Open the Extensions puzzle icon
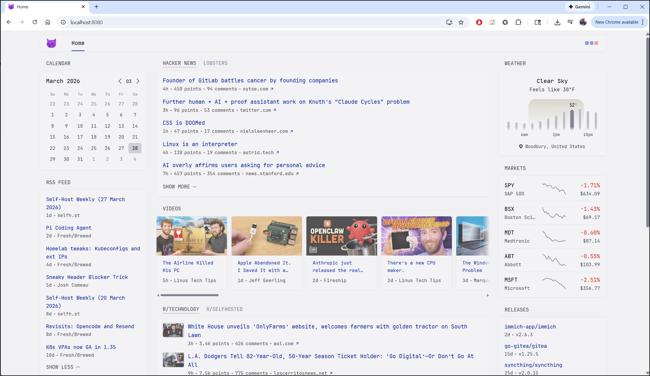 click(518, 22)
